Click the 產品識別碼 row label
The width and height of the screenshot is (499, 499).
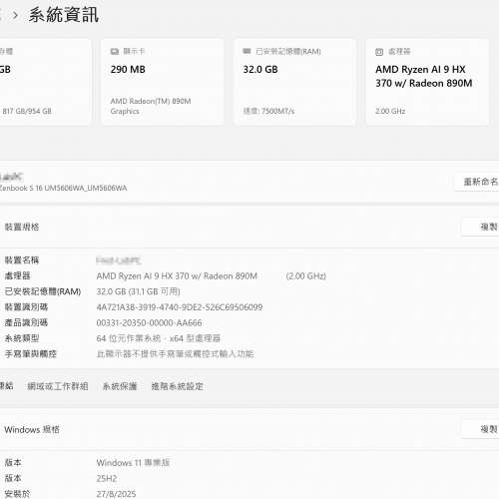click(x=26, y=322)
